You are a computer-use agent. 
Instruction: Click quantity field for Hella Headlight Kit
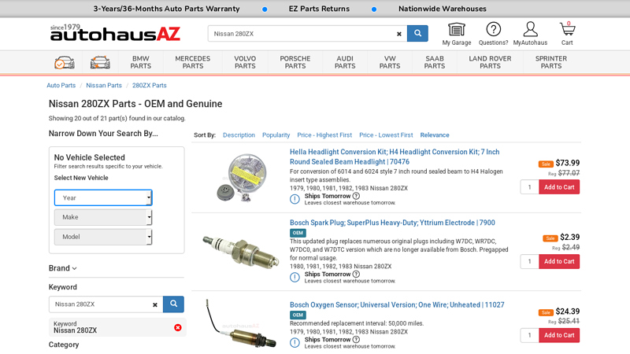point(529,187)
